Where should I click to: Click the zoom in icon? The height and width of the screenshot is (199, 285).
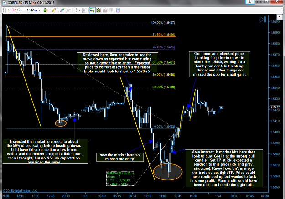pyautogui.click(x=62, y=10)
